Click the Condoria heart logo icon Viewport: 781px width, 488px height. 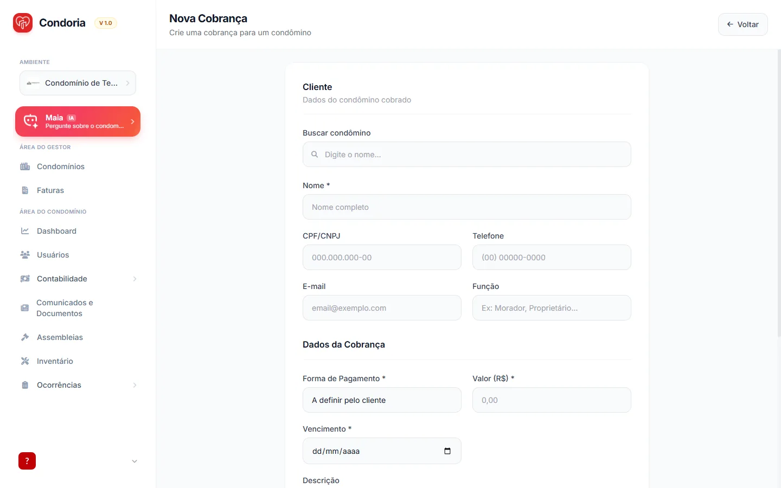(23, 23)
